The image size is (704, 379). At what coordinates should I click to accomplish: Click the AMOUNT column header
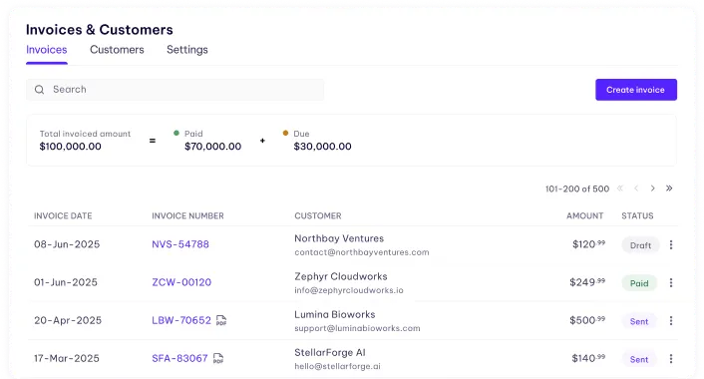point(584,216)
